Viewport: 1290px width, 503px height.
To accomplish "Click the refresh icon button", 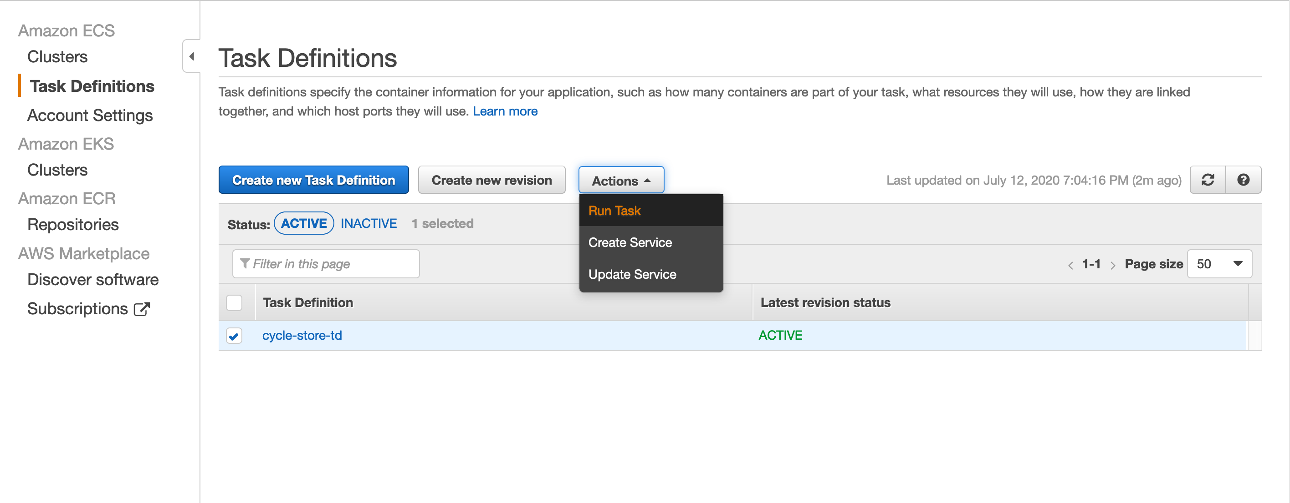I will click(1208, 180).
